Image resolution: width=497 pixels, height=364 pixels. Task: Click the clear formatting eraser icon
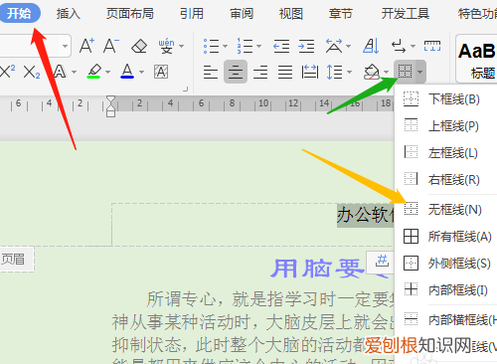tap(139, 46)
